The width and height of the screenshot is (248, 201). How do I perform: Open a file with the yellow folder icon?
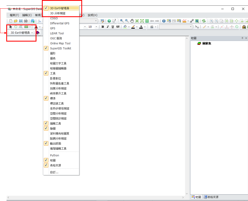click(16, 21)
